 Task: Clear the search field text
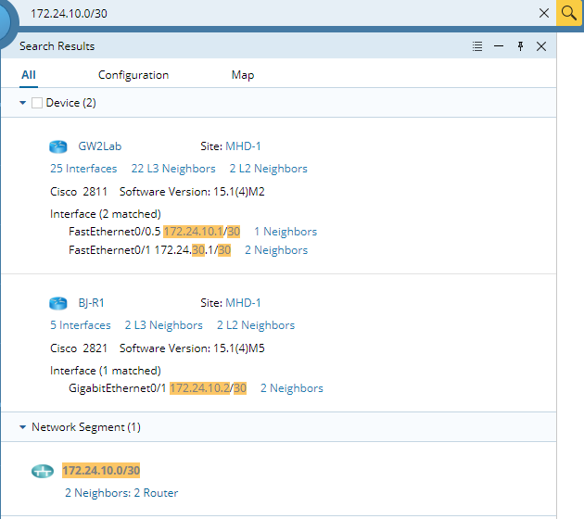544,13
